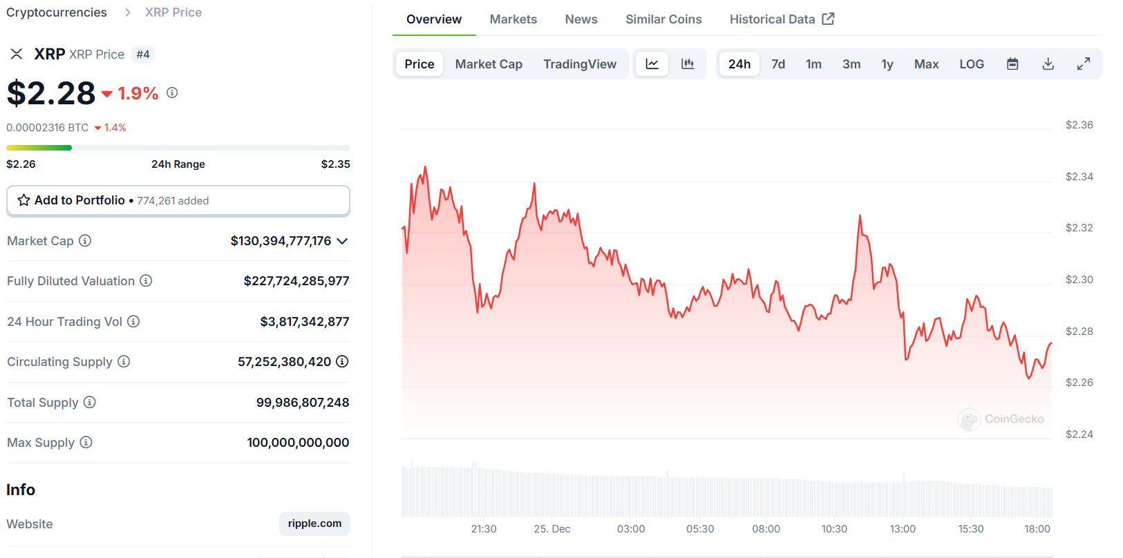
Task: Click the $2.28 current price value
Action: (x=51, y=93)
